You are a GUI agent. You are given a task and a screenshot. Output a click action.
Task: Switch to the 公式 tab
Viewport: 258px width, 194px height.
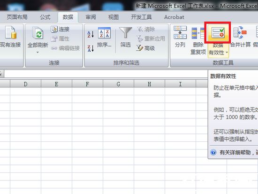[45, 17]
